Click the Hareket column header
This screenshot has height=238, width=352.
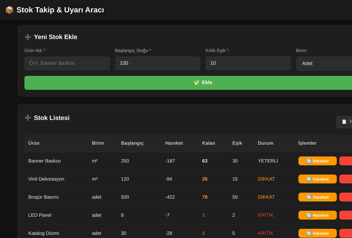[174, 143]
